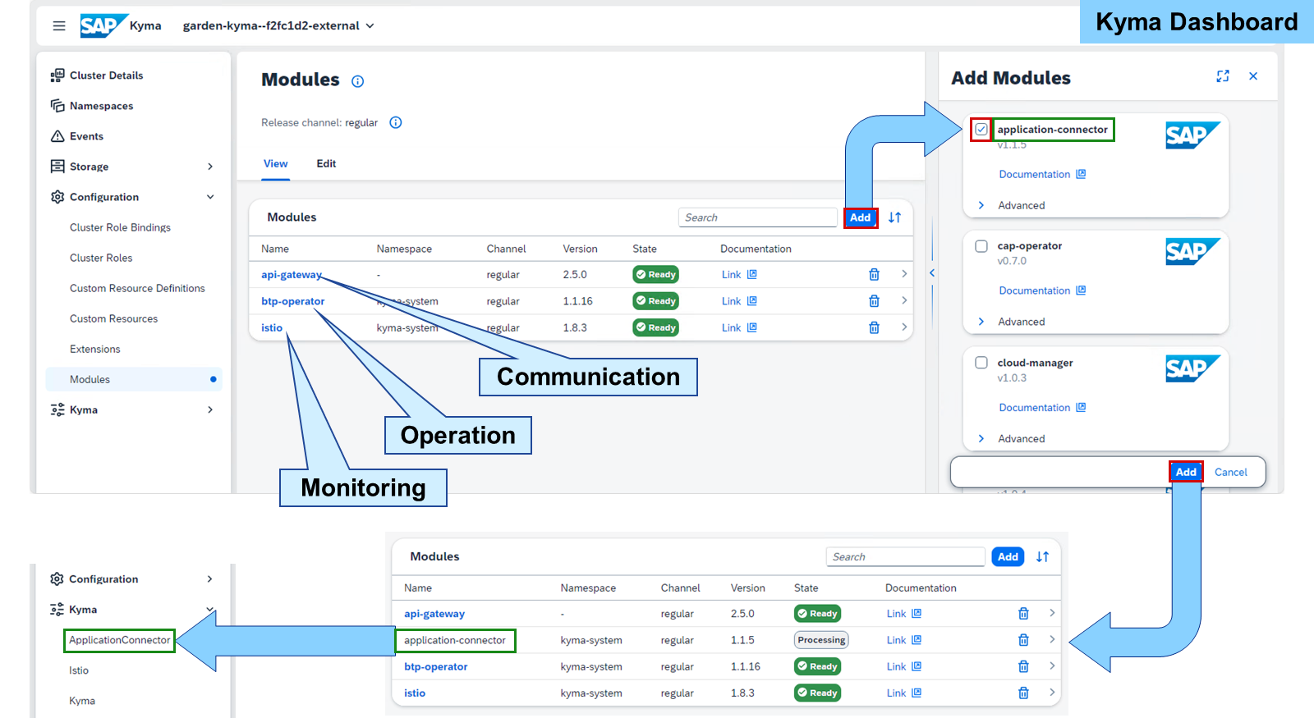Uncheck the application-connector module checkbox
The height and width of the screenshot is (718, 1314).
point(981,130)
